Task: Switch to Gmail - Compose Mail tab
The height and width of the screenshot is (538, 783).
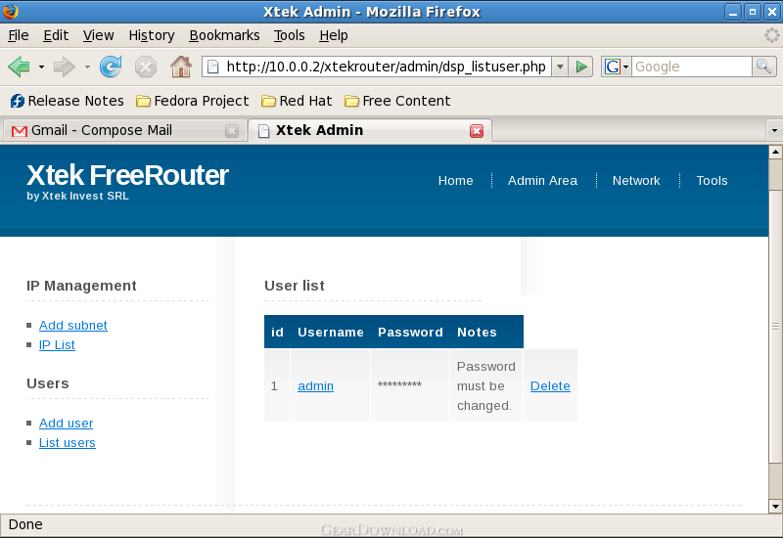Action: pos(125,130)
